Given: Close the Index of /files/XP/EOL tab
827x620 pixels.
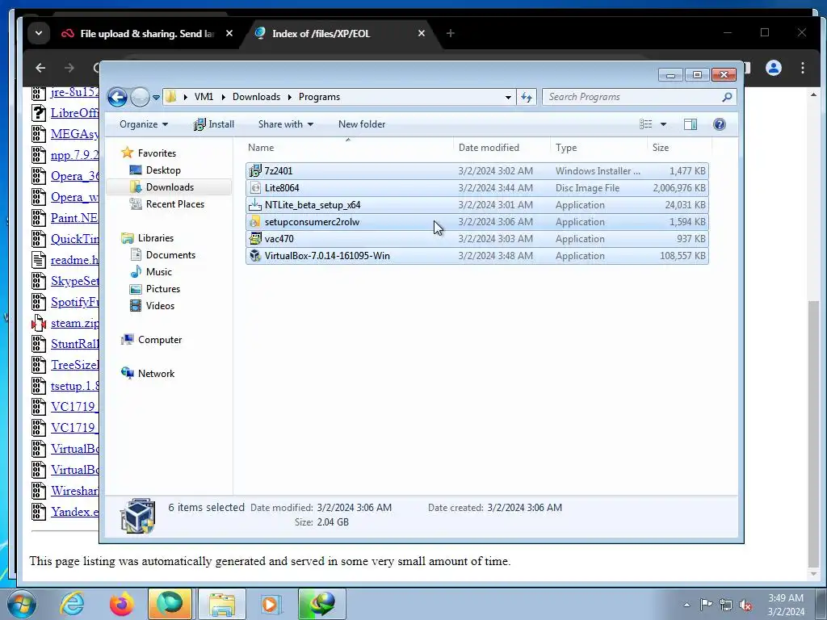Looking at the screenshot, I should tap(422, 34).
